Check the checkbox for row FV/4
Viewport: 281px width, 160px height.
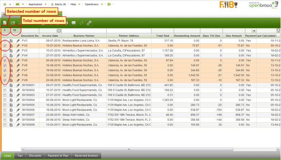coord(5,55)
